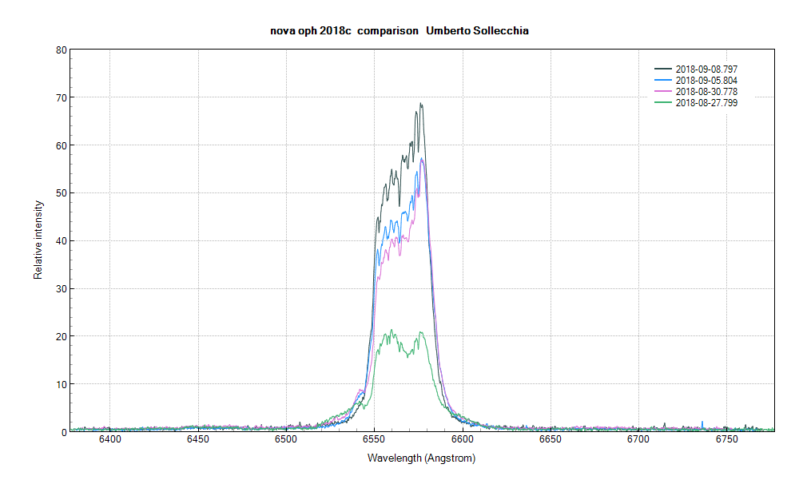Select the legend entry 2018-08-30.778
799x484 pixels.
(706, 91)
